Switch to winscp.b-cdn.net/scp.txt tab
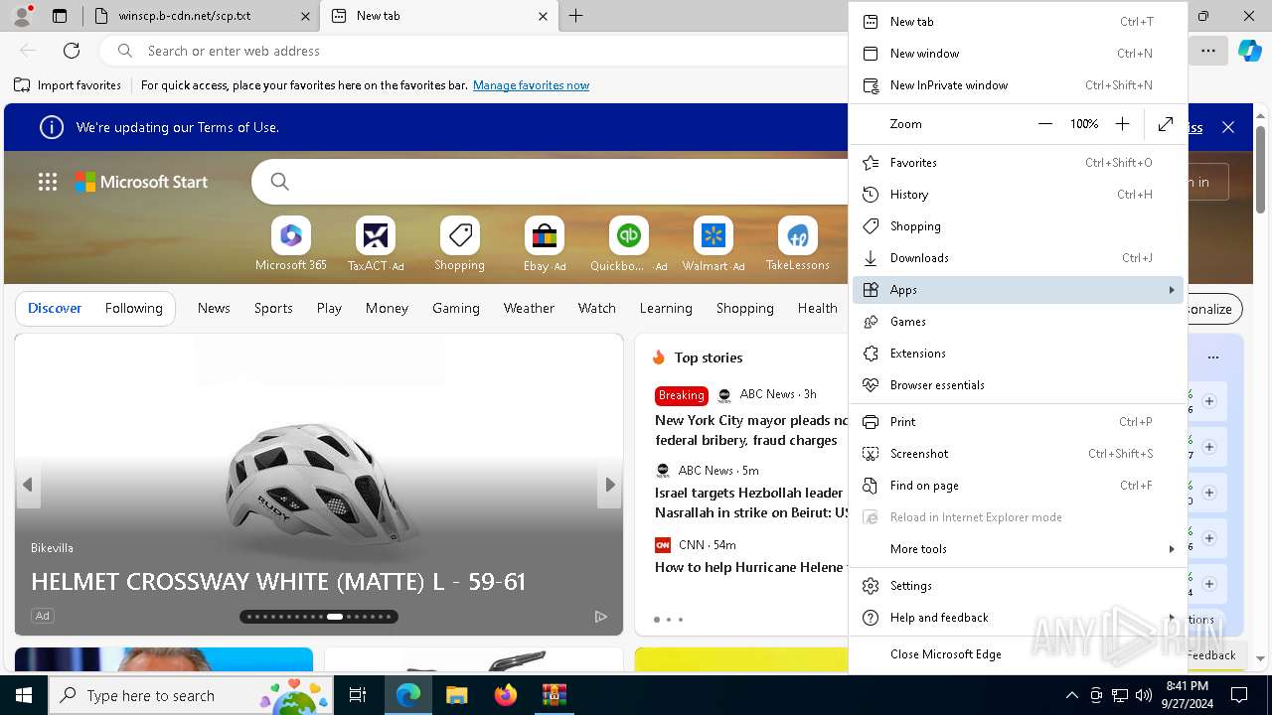Viewport: 1272px width, 715px height. [x=201, y=16]
